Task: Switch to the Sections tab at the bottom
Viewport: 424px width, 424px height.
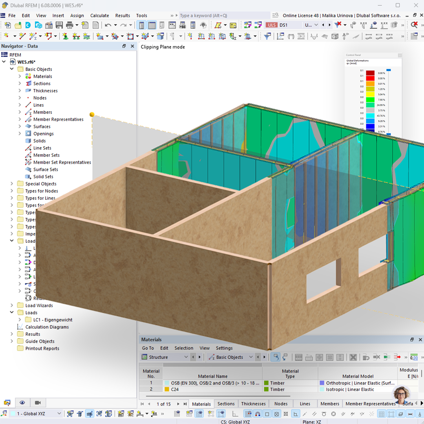Action: point(226,404)
